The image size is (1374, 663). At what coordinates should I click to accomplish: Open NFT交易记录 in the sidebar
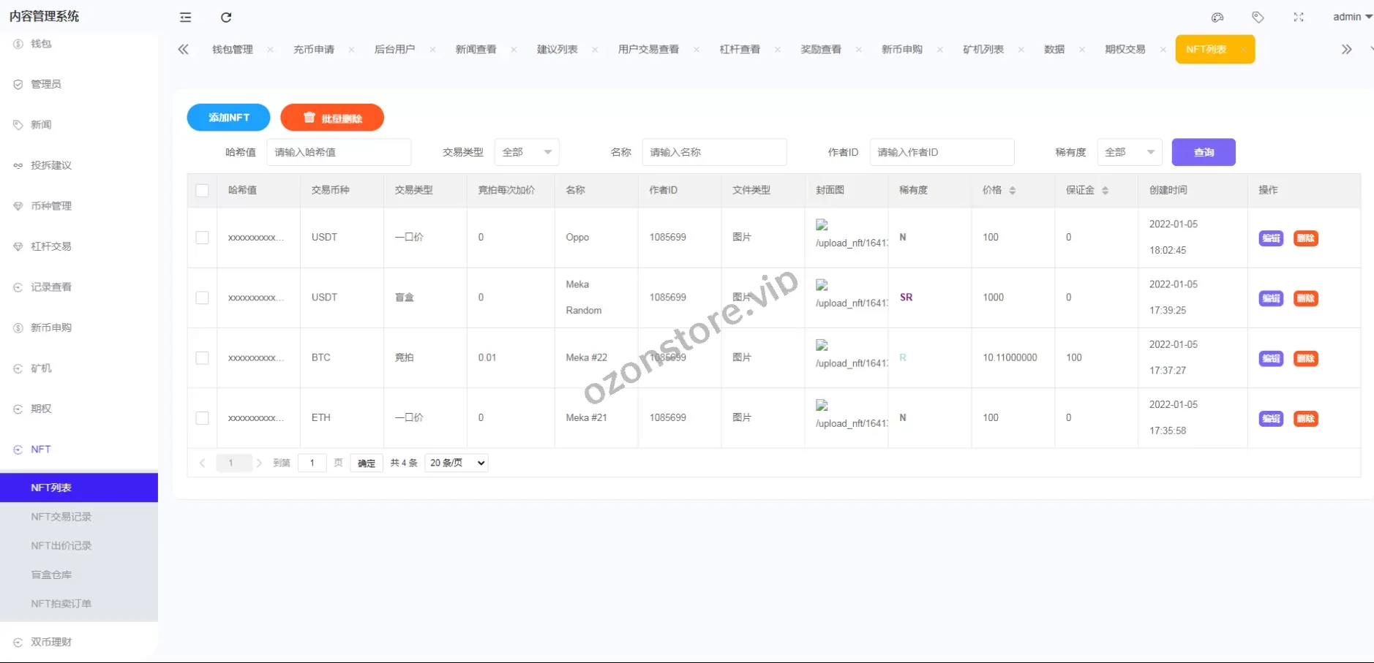click(x=61, y=517)
